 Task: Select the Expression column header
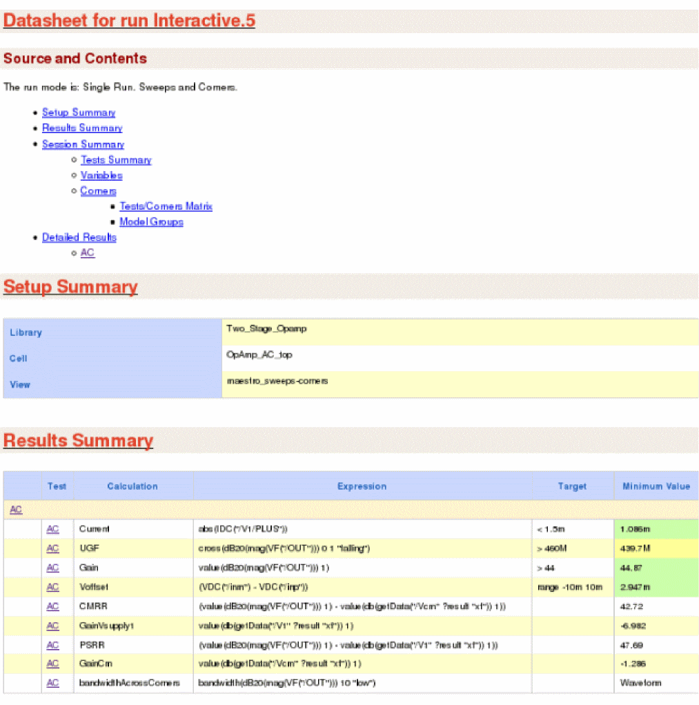coord(362,486)
